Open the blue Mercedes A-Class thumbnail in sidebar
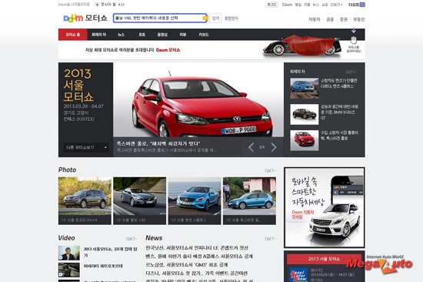 (304, 88)
